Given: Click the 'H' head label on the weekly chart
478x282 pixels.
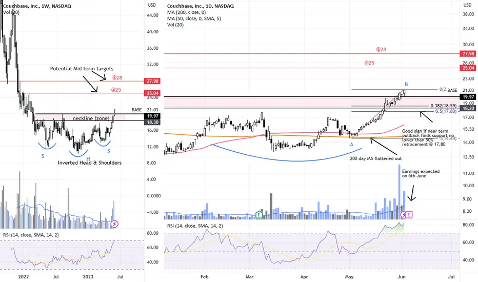Looking at the screenshot, I should [88, 159].
